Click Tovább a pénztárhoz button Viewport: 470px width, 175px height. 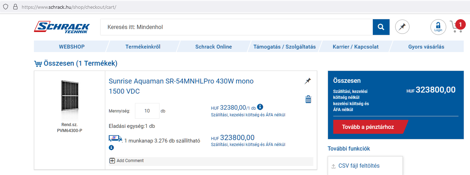371,127
